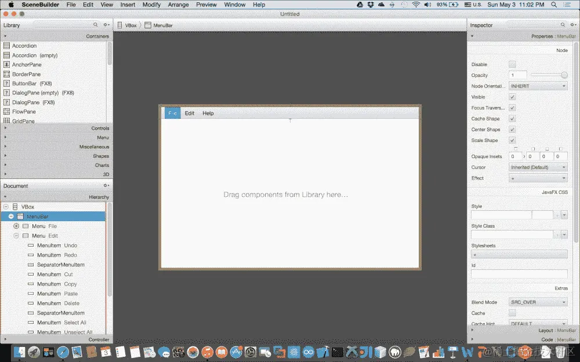The width and height of the screenshot is (580, 362).
Task: Open the View menu
Action: (107, 5)
